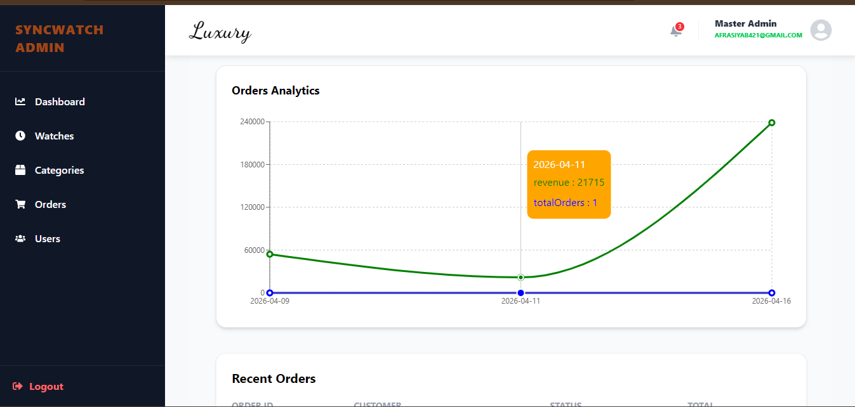
Task: Click the Logout link
Action: click(x=38, y=387)
